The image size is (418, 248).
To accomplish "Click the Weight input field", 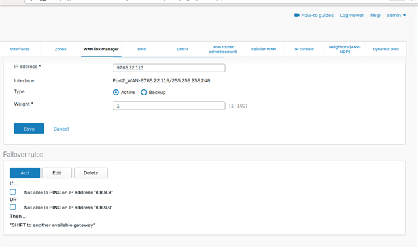I will tap(169, 106).
